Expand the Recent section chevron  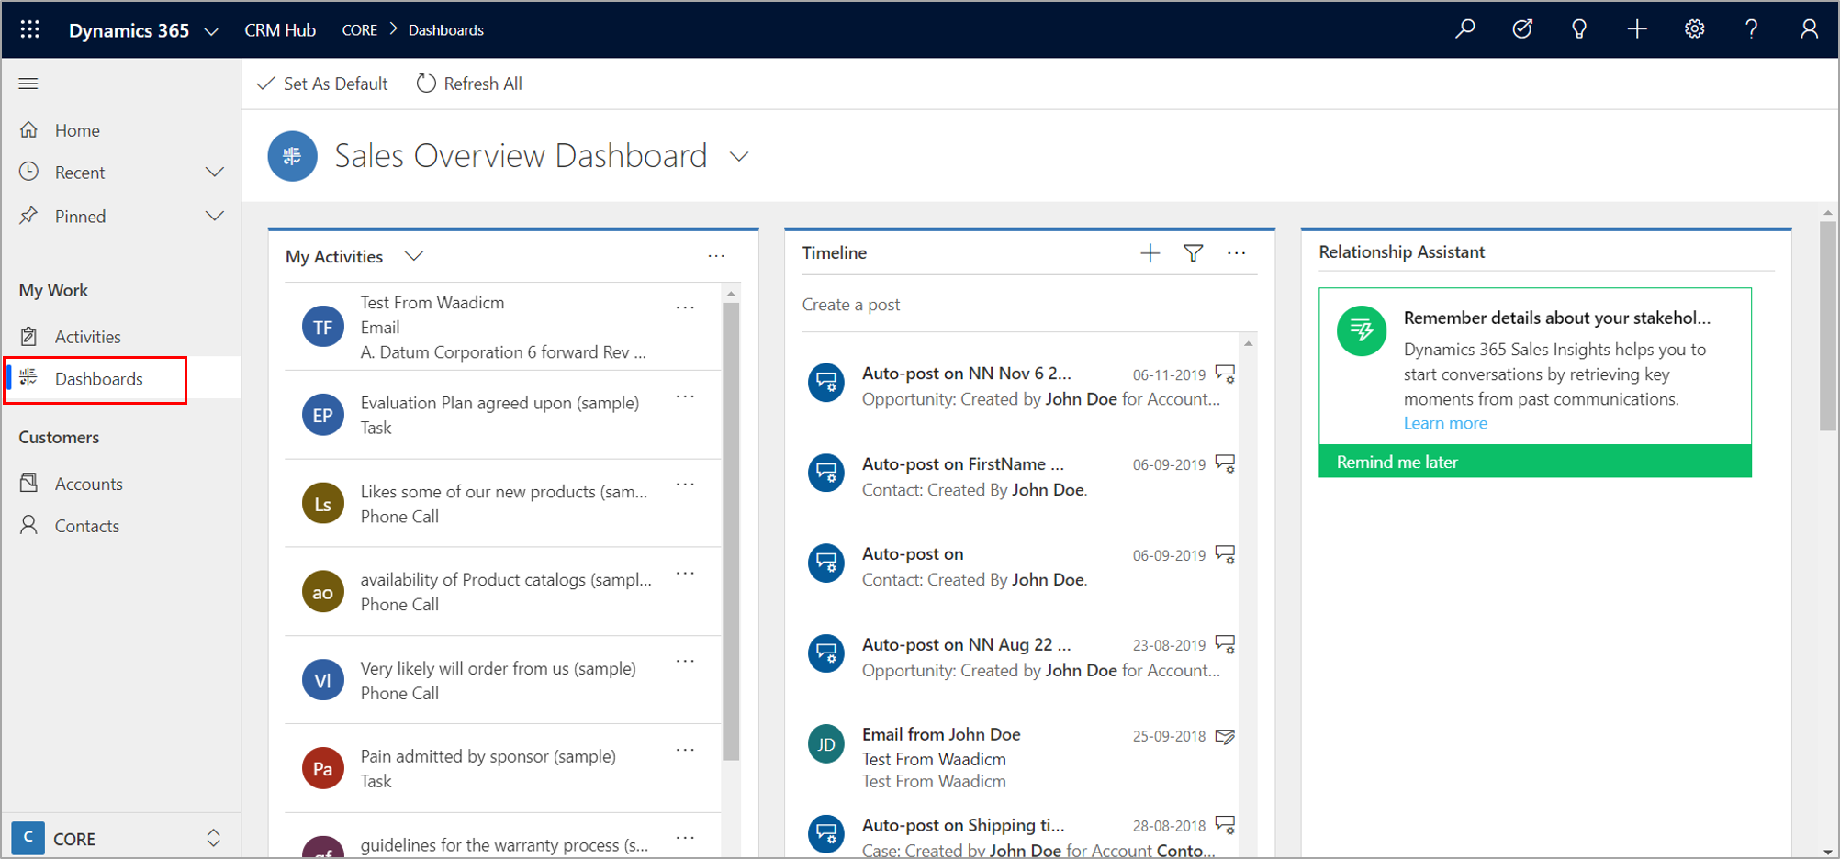click(214, 173)
